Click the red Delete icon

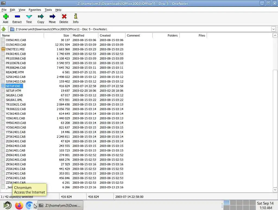pos(64,17)
